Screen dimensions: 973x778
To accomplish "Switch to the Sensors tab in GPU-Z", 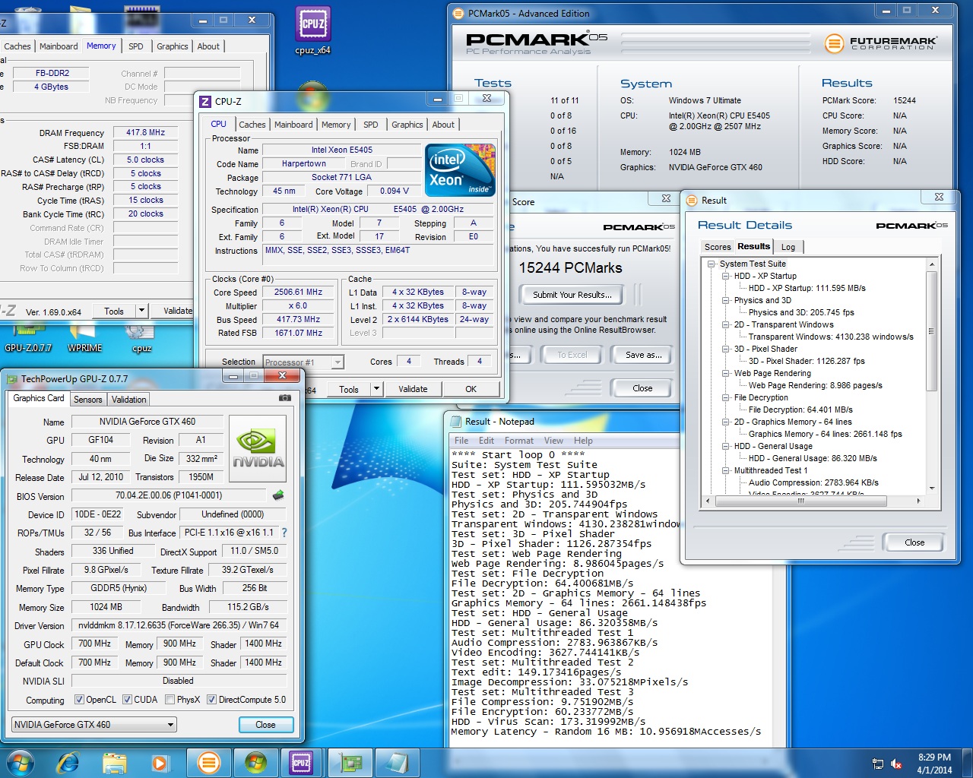I will coord(88,400).
